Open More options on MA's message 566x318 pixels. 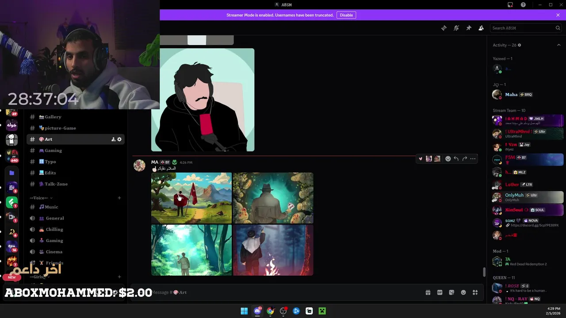[473, 159]
